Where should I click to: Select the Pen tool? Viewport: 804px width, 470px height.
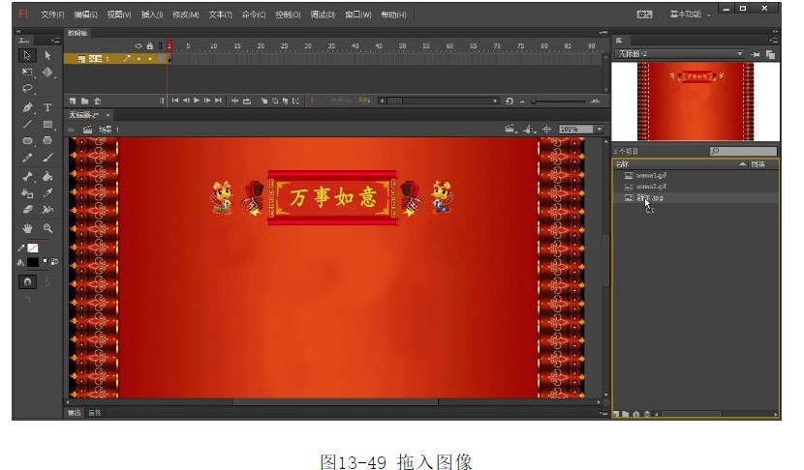(x=27, y=107)
